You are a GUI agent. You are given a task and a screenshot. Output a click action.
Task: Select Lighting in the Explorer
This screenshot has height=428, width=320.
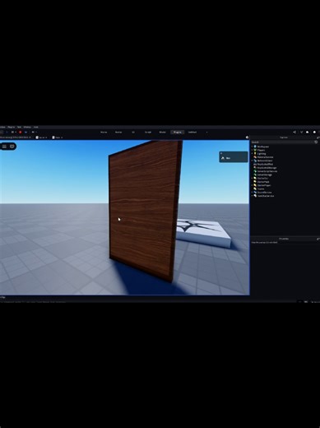pyautogui.click(x=262, y=154)
